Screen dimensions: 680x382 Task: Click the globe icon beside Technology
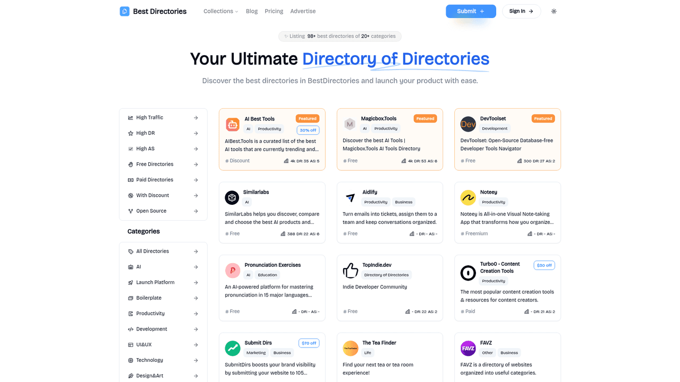pos(131,360)
